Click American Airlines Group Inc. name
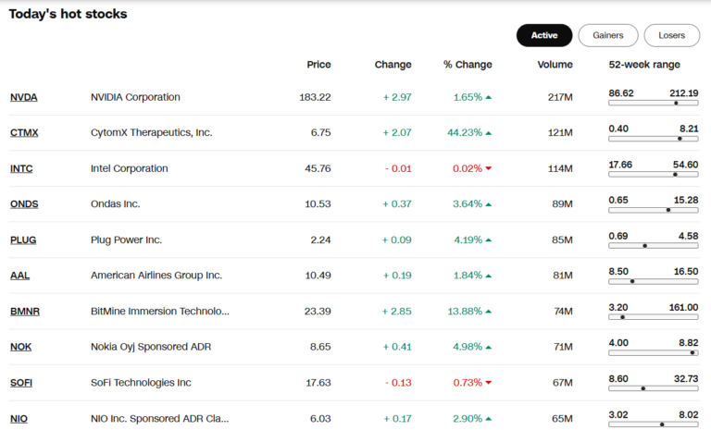Viewport: 711px width, 430px height. pos(156,276)
